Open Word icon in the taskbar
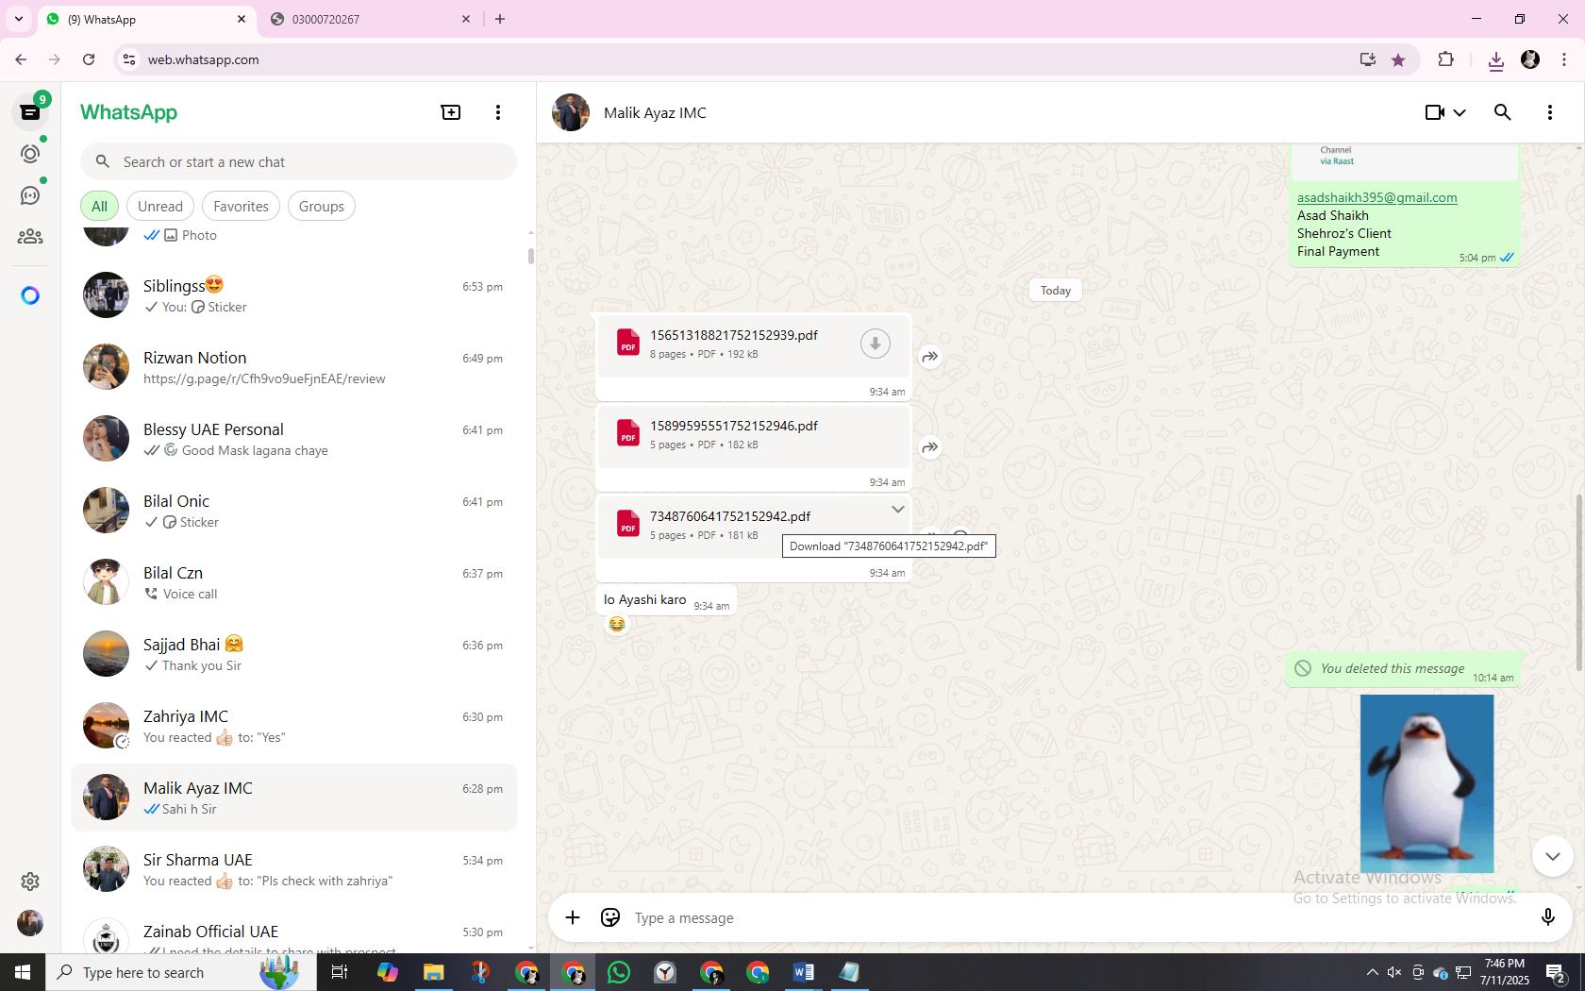This screenshot has width=1585, height=991. pos(804,972)
